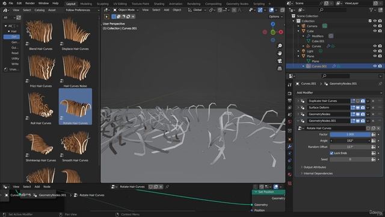This screenshot has width=385, height=217.
Task: Click the Seed value field
Action: [350, 159]
